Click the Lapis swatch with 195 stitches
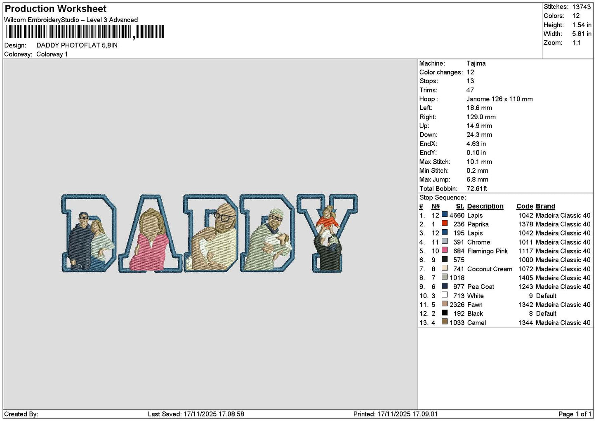596x421 pixels. (x=445, y=233)
